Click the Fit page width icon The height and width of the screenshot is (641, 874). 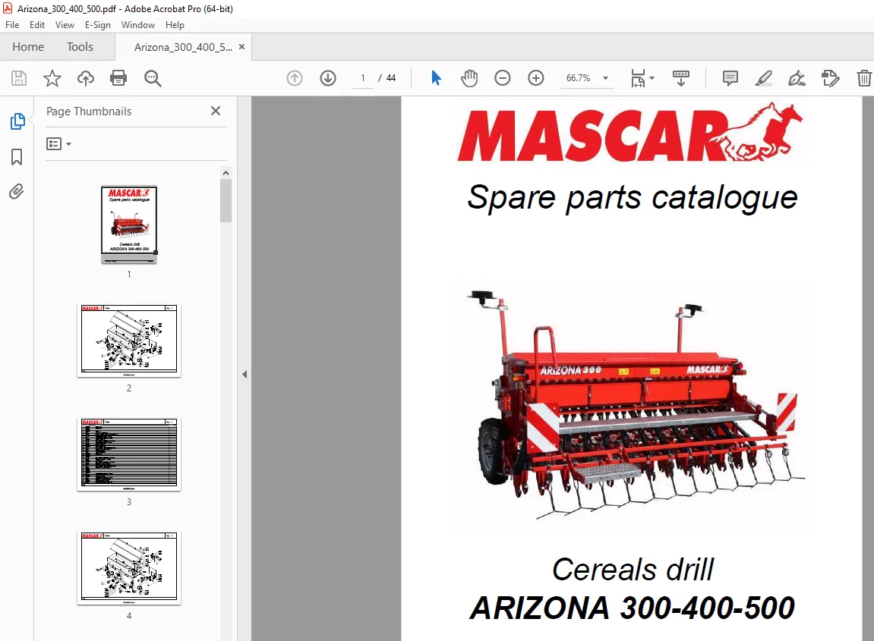[x=638, y=78]
